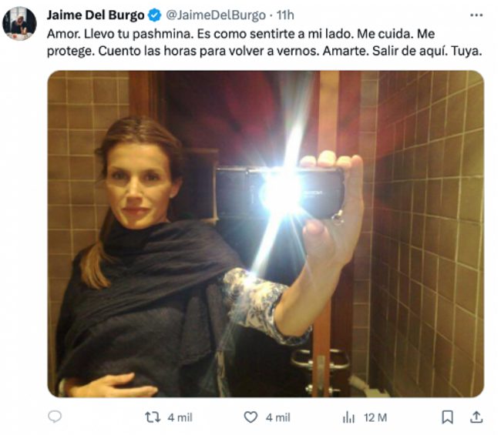Click the '12 M' views count

375,417
